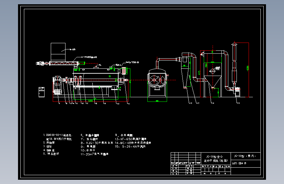Select the drive motor below the reducer
Viewport: 284px width, 184px height.
tap(58, 92)
